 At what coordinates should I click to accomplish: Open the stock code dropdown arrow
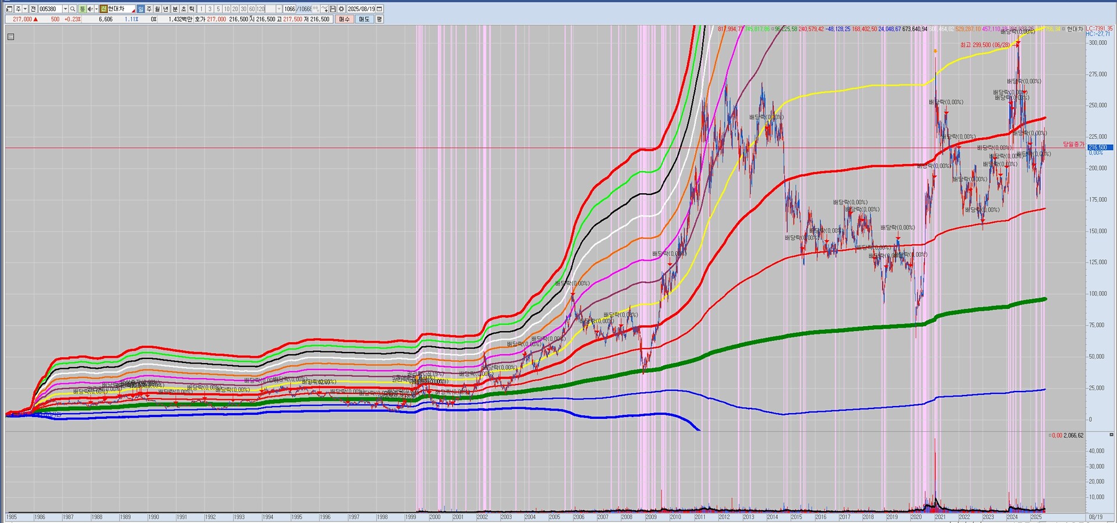(65, 9)
